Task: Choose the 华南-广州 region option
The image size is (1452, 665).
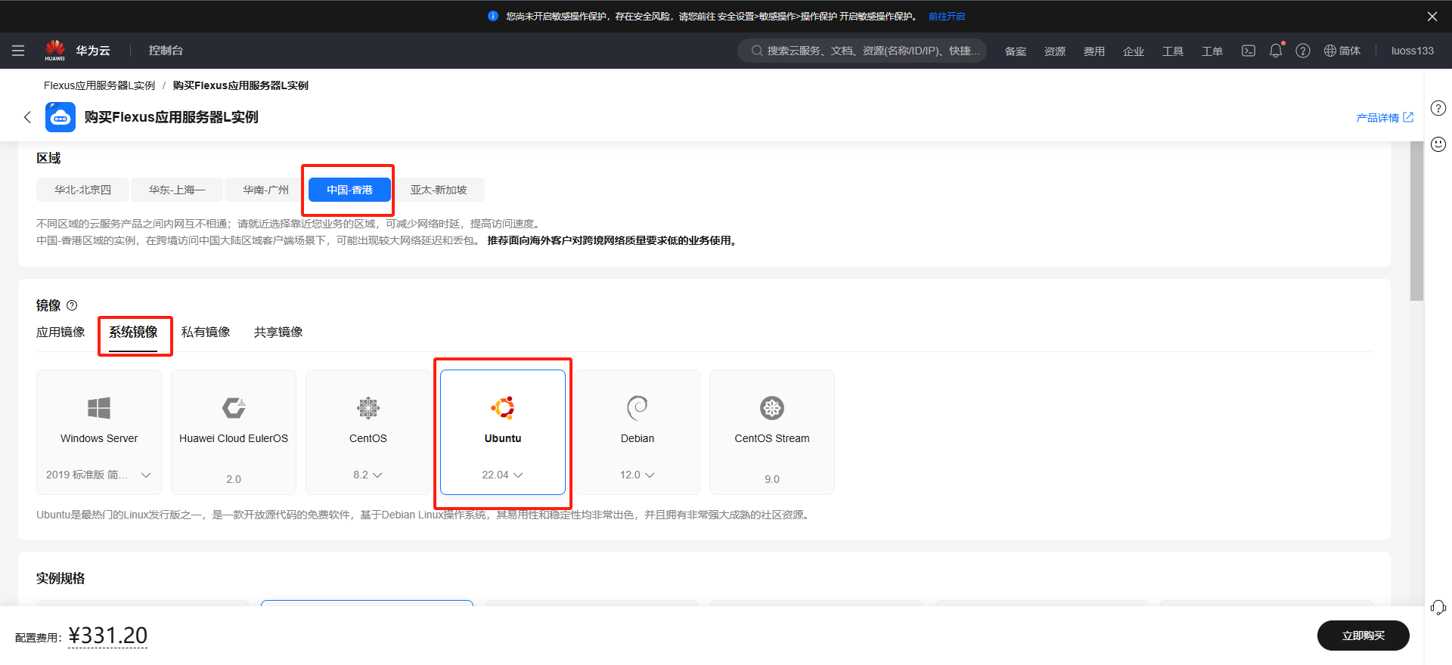Action: (265, 190)
